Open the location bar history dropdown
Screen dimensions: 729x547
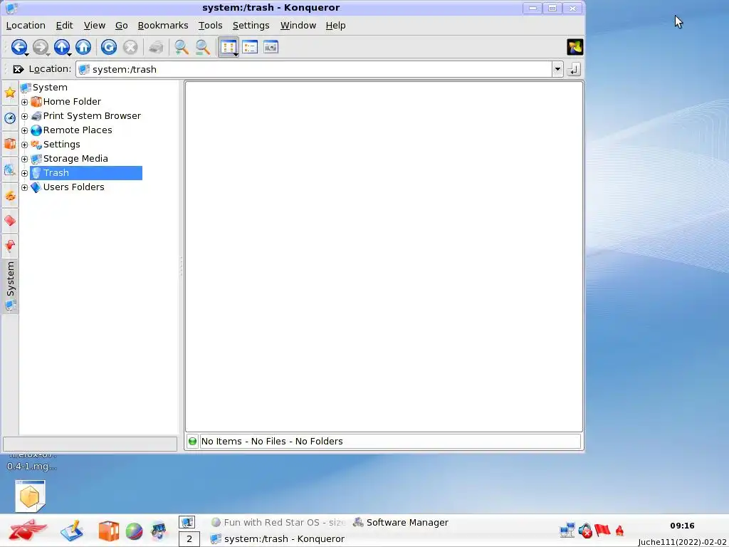[x=557, y=69]
